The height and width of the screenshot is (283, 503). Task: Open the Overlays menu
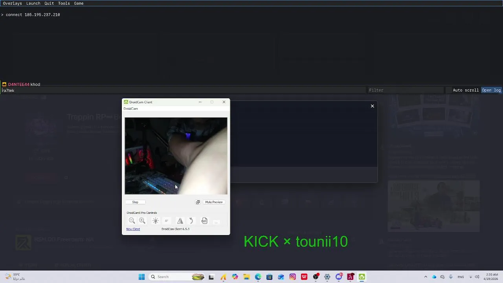pos(13,3)
